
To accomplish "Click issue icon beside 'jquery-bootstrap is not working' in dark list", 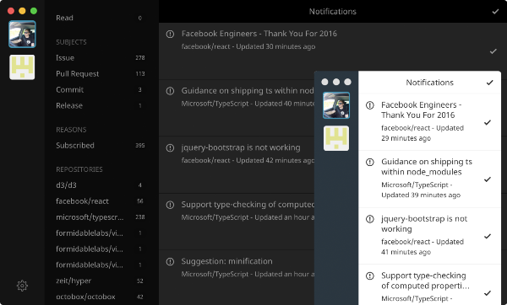I will 170,148.
